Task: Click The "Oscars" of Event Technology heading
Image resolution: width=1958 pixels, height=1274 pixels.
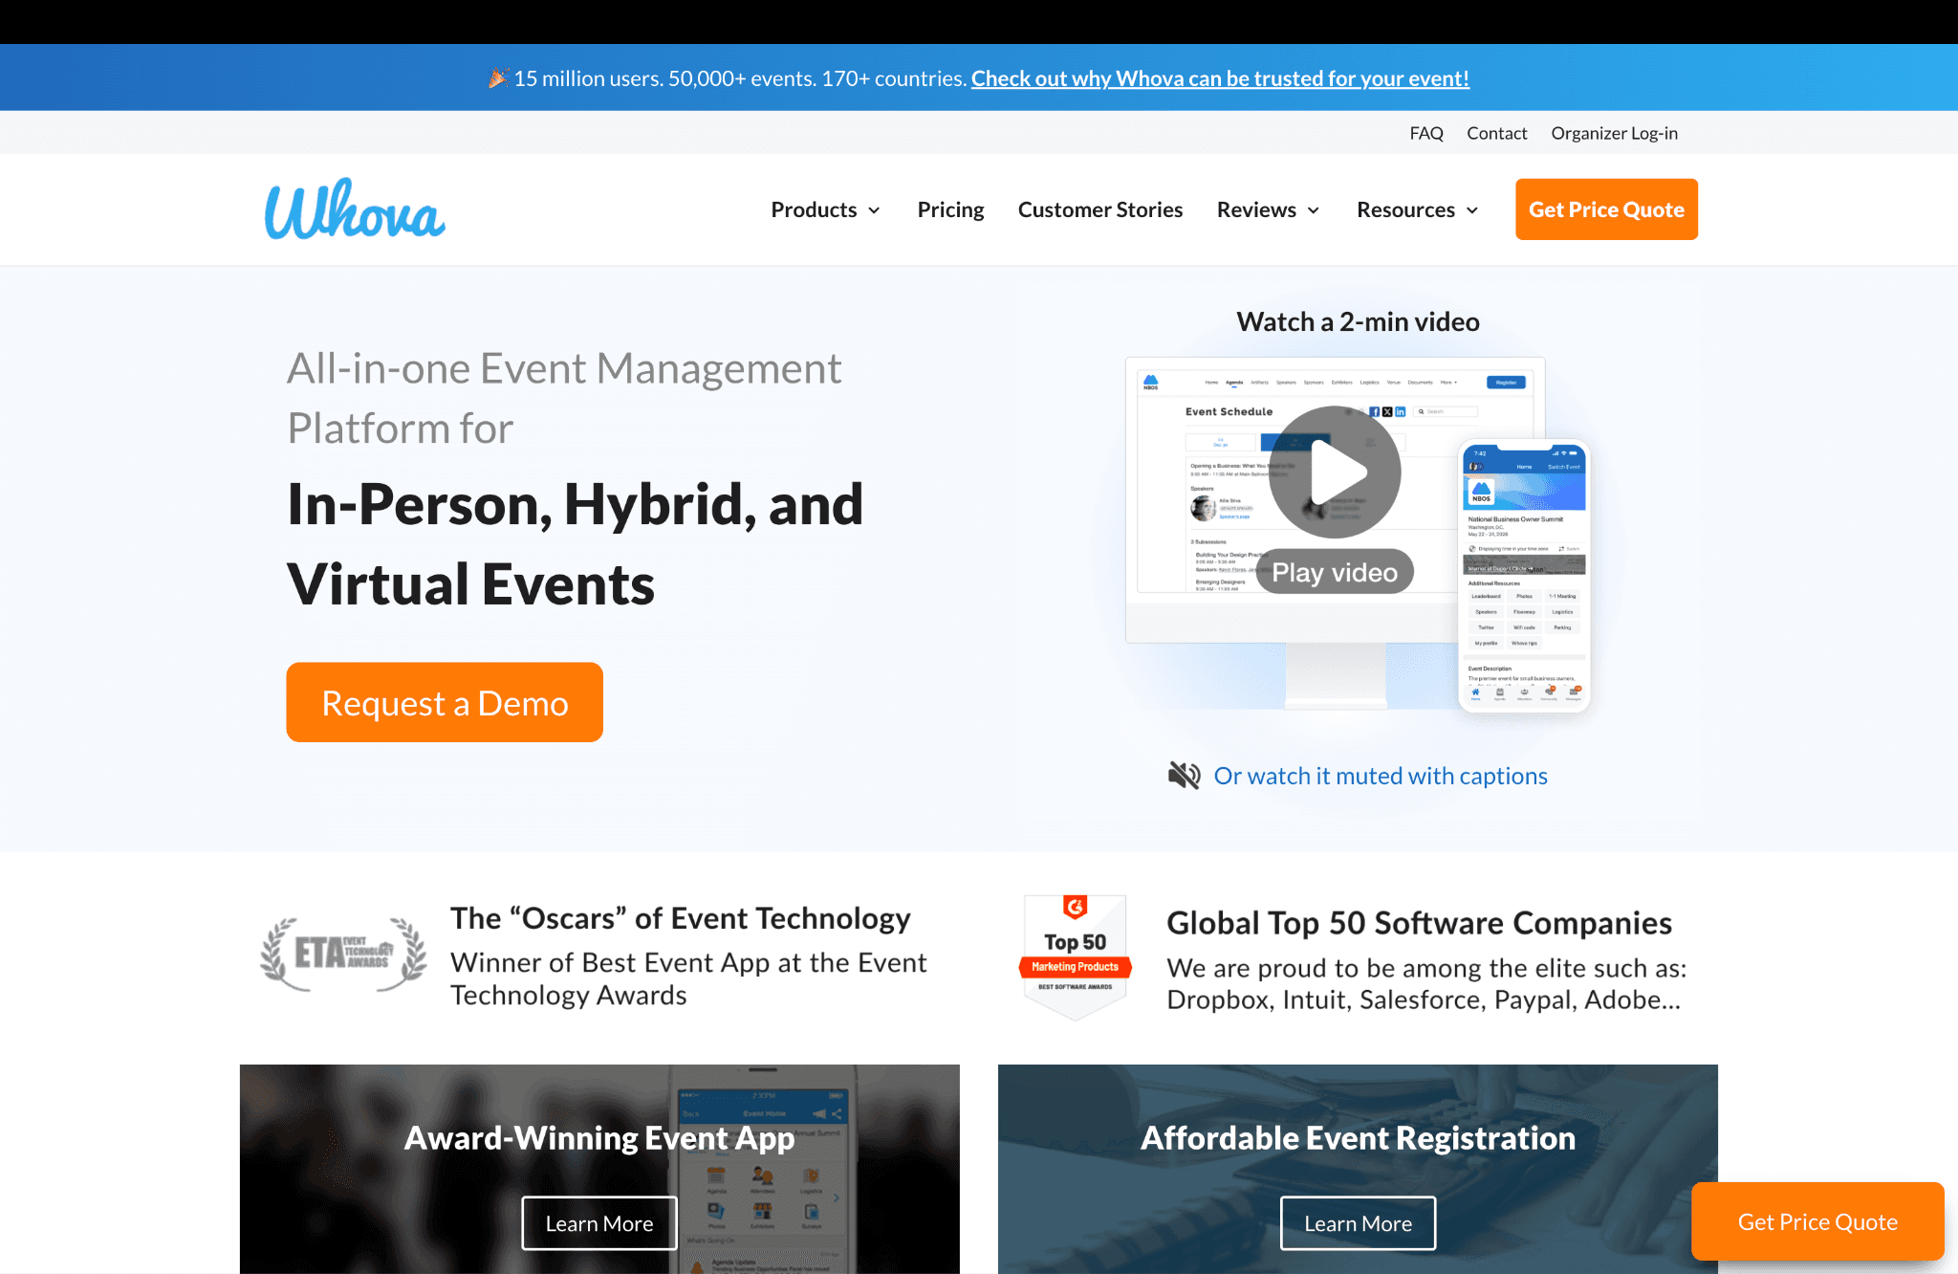Action: 680,918
